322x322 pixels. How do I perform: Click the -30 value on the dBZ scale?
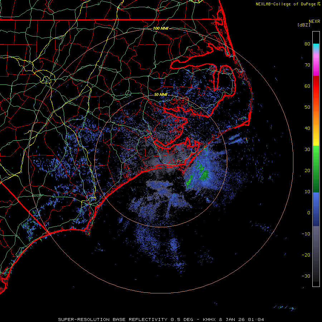click(x=306, y=276)
